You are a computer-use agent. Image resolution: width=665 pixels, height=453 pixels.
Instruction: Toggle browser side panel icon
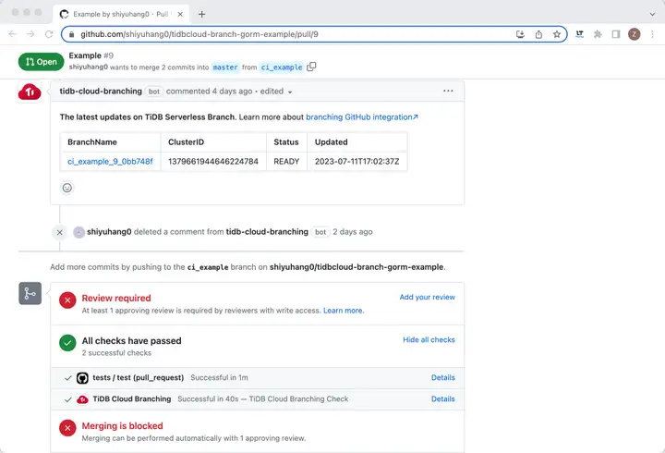tap(616, 34)
